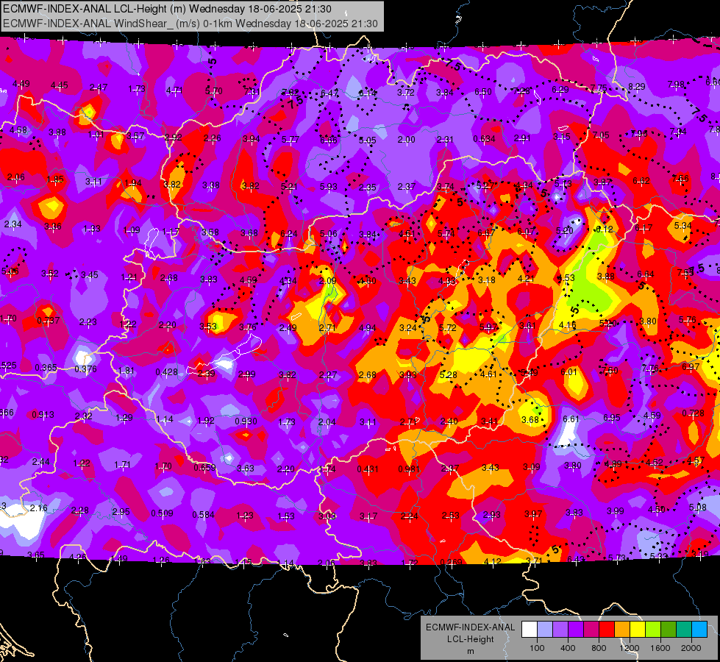
Task: Click the wind shear value 4.45
Action: (x=60, y=85)
